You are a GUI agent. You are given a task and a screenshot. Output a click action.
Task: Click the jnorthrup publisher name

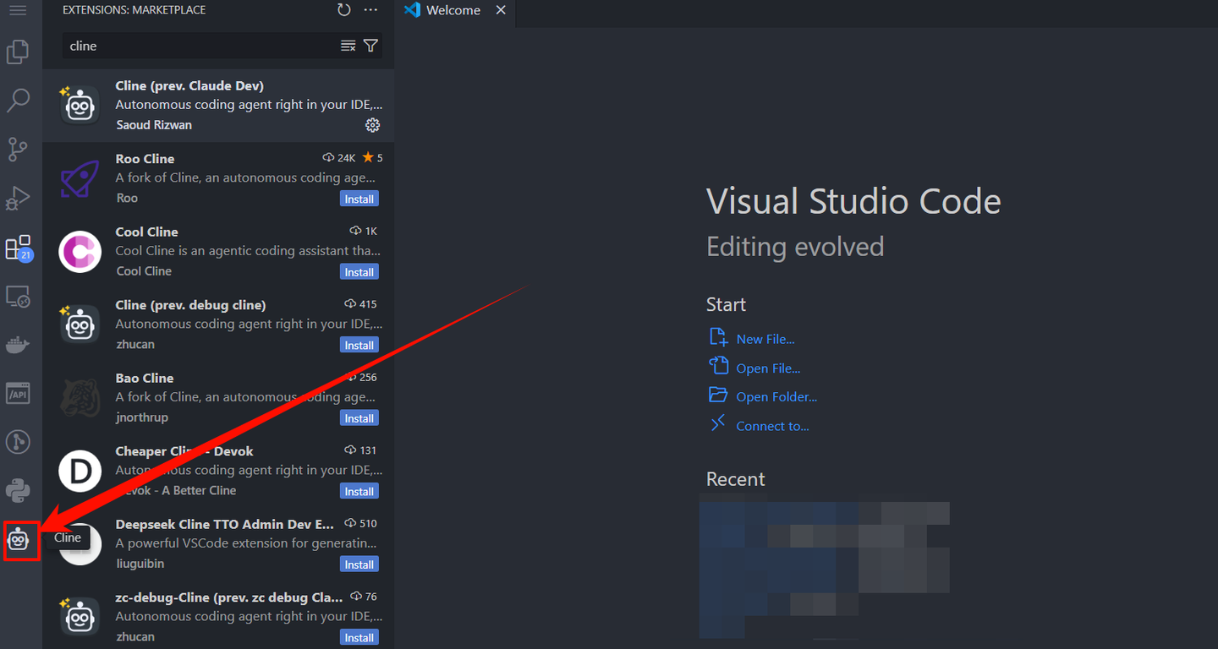tap(142, 417)
